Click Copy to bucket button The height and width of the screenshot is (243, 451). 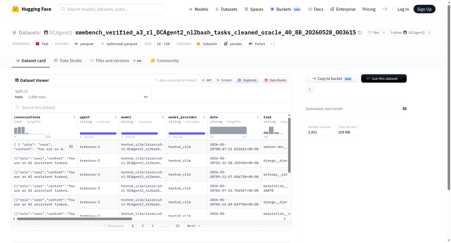[x=332, y=78]
